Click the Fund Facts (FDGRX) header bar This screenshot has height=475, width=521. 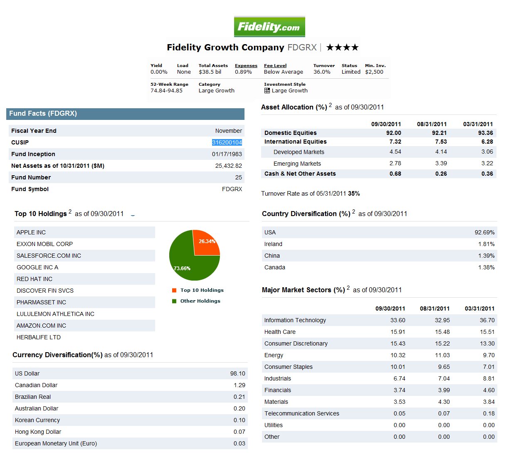pyautogui.click(x=125, y=114)
